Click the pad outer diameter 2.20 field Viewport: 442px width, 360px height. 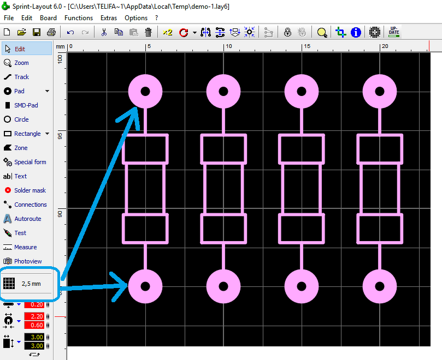point(34,316)
